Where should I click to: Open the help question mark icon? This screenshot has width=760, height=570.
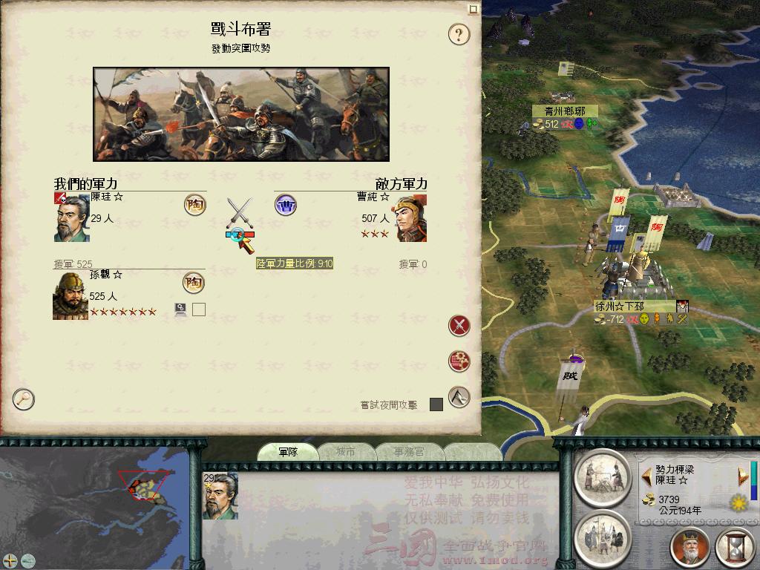[x=459, y=34]
